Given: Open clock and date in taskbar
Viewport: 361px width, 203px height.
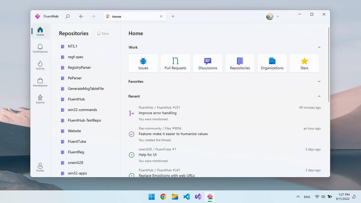Looking at the screenshot, I should tap(343, 197).
